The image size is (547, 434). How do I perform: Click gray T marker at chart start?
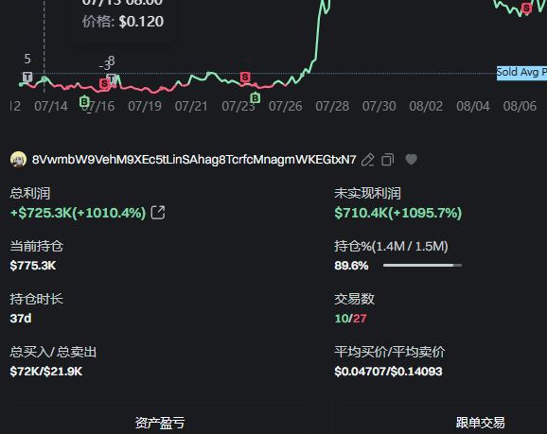pyautogui.click(x=27, y=77)
